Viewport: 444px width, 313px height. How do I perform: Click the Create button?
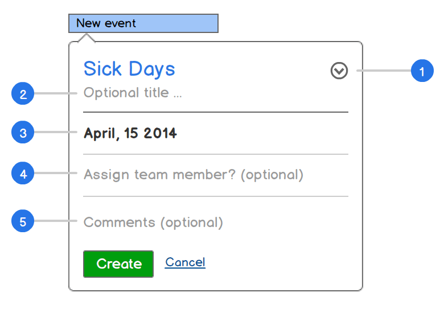pos(118,263)
